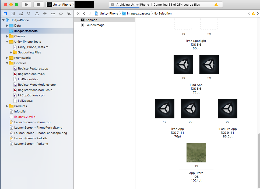260x189 pixels.
Task: Open the activity warning count indicator
Action: tap(217, 5)
